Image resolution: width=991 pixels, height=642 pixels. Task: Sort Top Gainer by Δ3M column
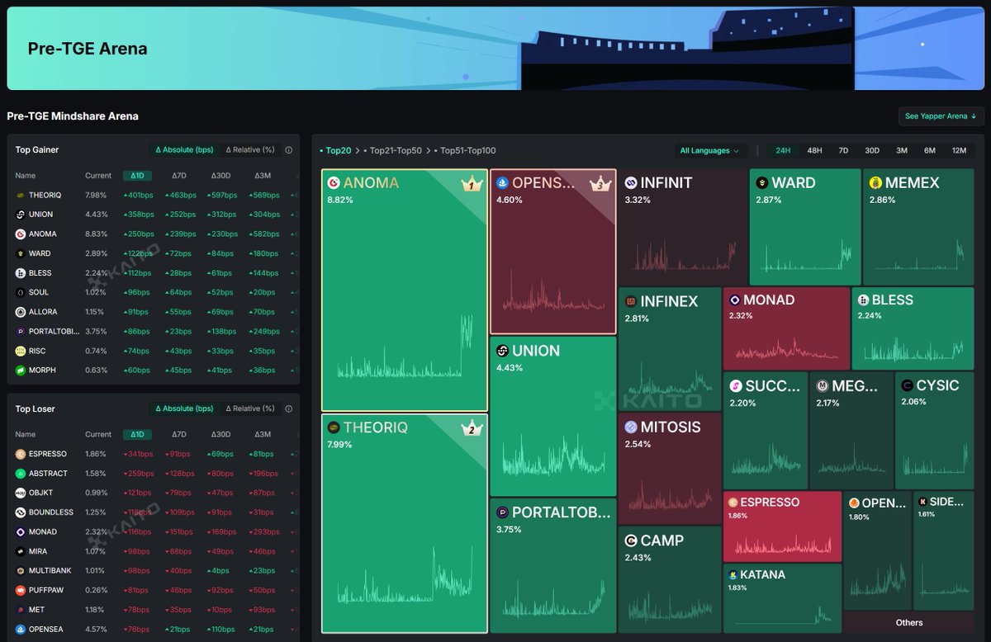[x=263, y=175]
